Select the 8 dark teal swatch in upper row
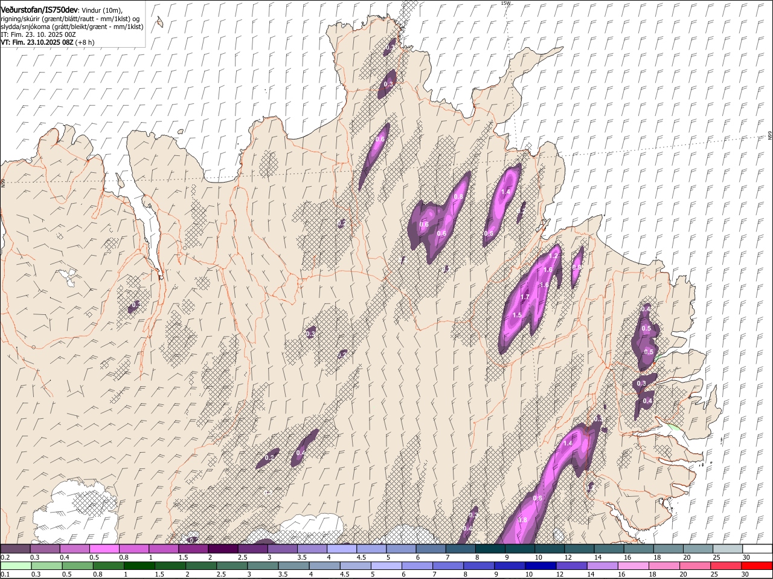 490,549
